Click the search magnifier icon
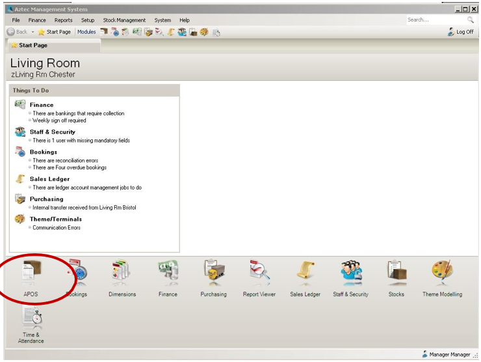The height and width of the screenshot is (362, 481). click(x=471, y=20)
